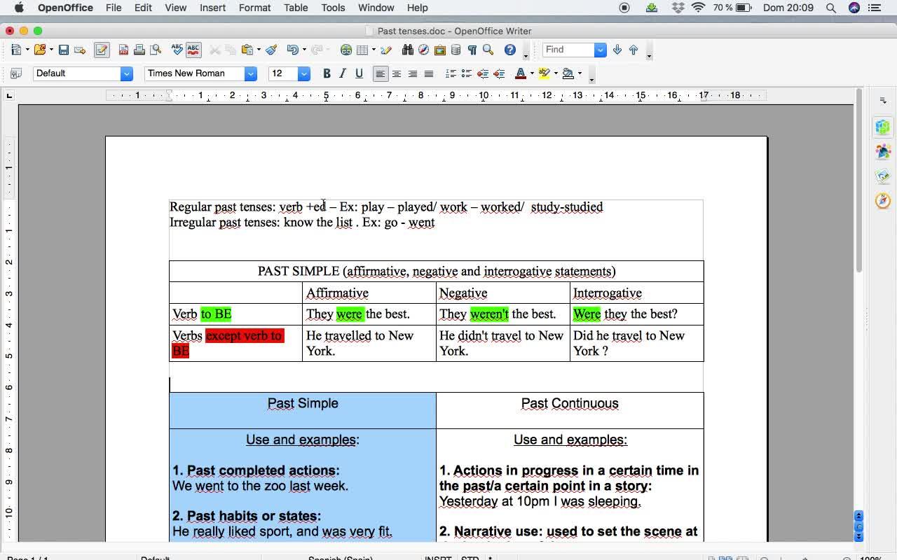
Task: Open the Format menu
Action: pos(254,8)
